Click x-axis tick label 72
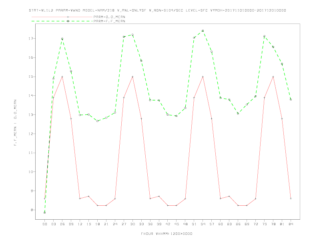317x244 pixels. (256, 224)
